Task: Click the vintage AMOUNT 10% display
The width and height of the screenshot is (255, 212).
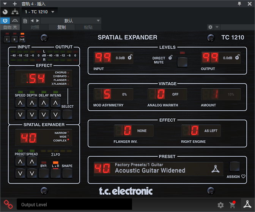Action: pyautogui.click(x=221, y=94)
